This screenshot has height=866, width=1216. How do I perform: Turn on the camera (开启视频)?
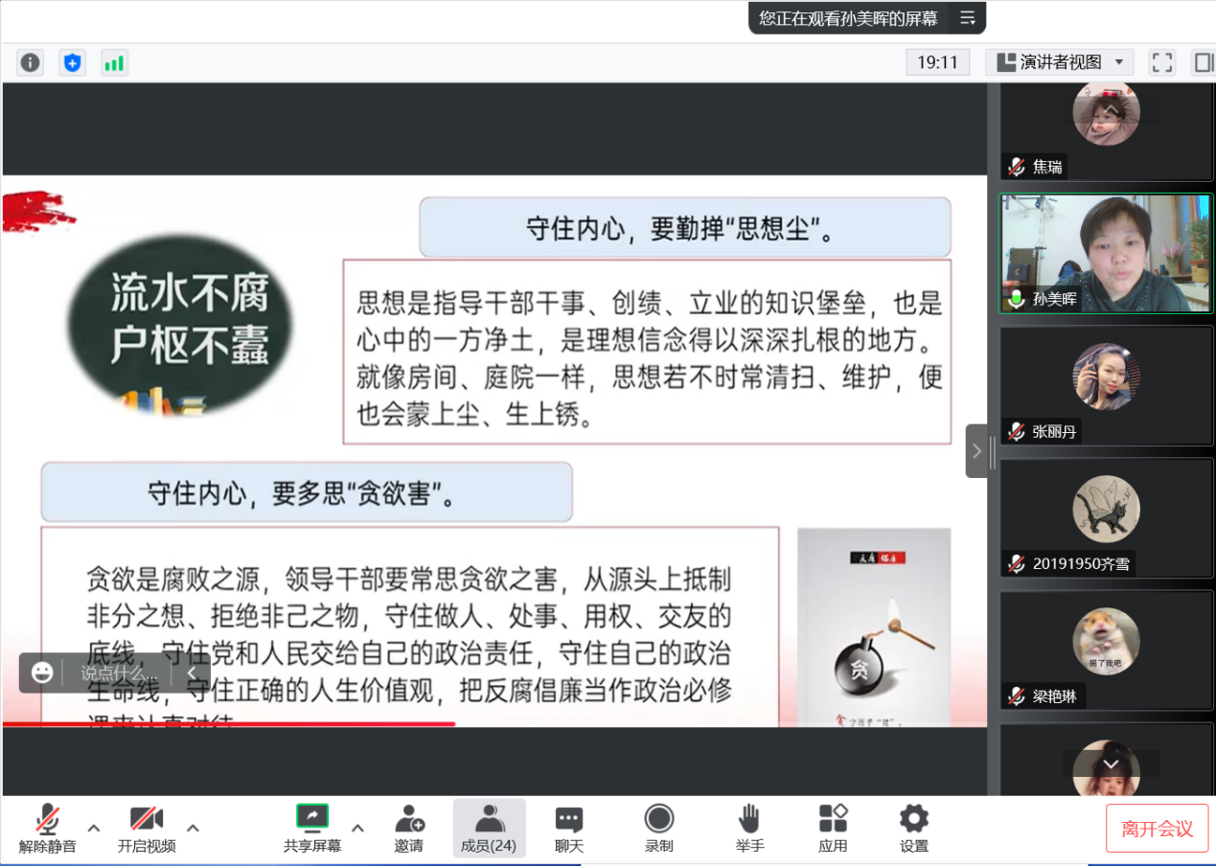click(x=147, y=829)
